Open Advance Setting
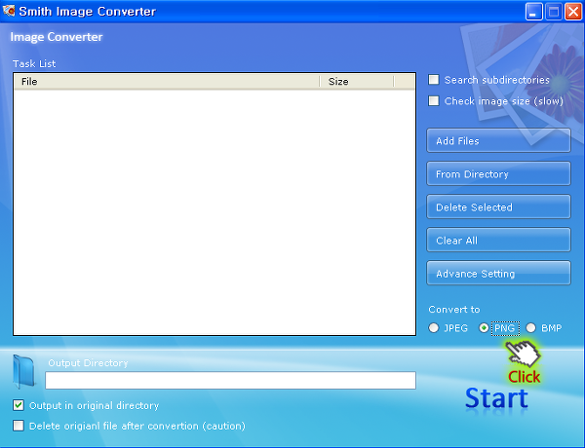585x448 pixels. coord(498,274)
